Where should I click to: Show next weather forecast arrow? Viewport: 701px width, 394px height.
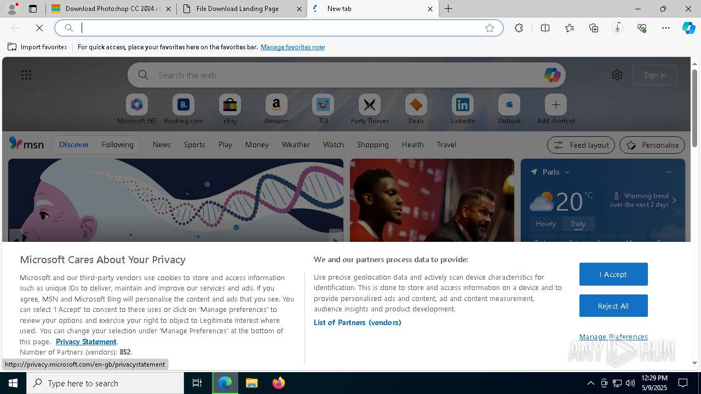(674, 200)
